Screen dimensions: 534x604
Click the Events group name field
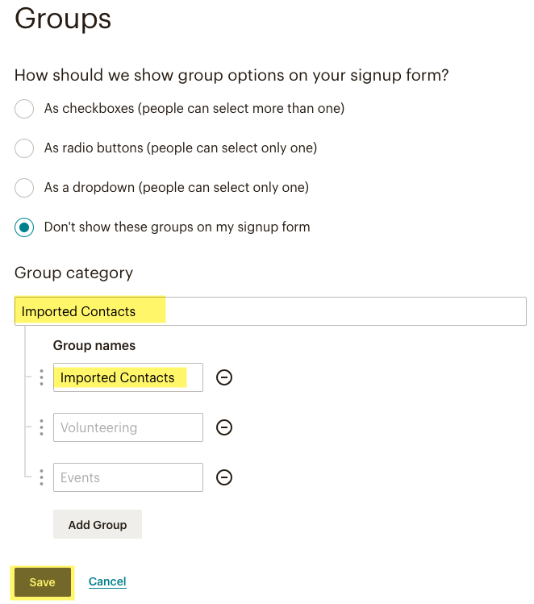pos(128,477)
